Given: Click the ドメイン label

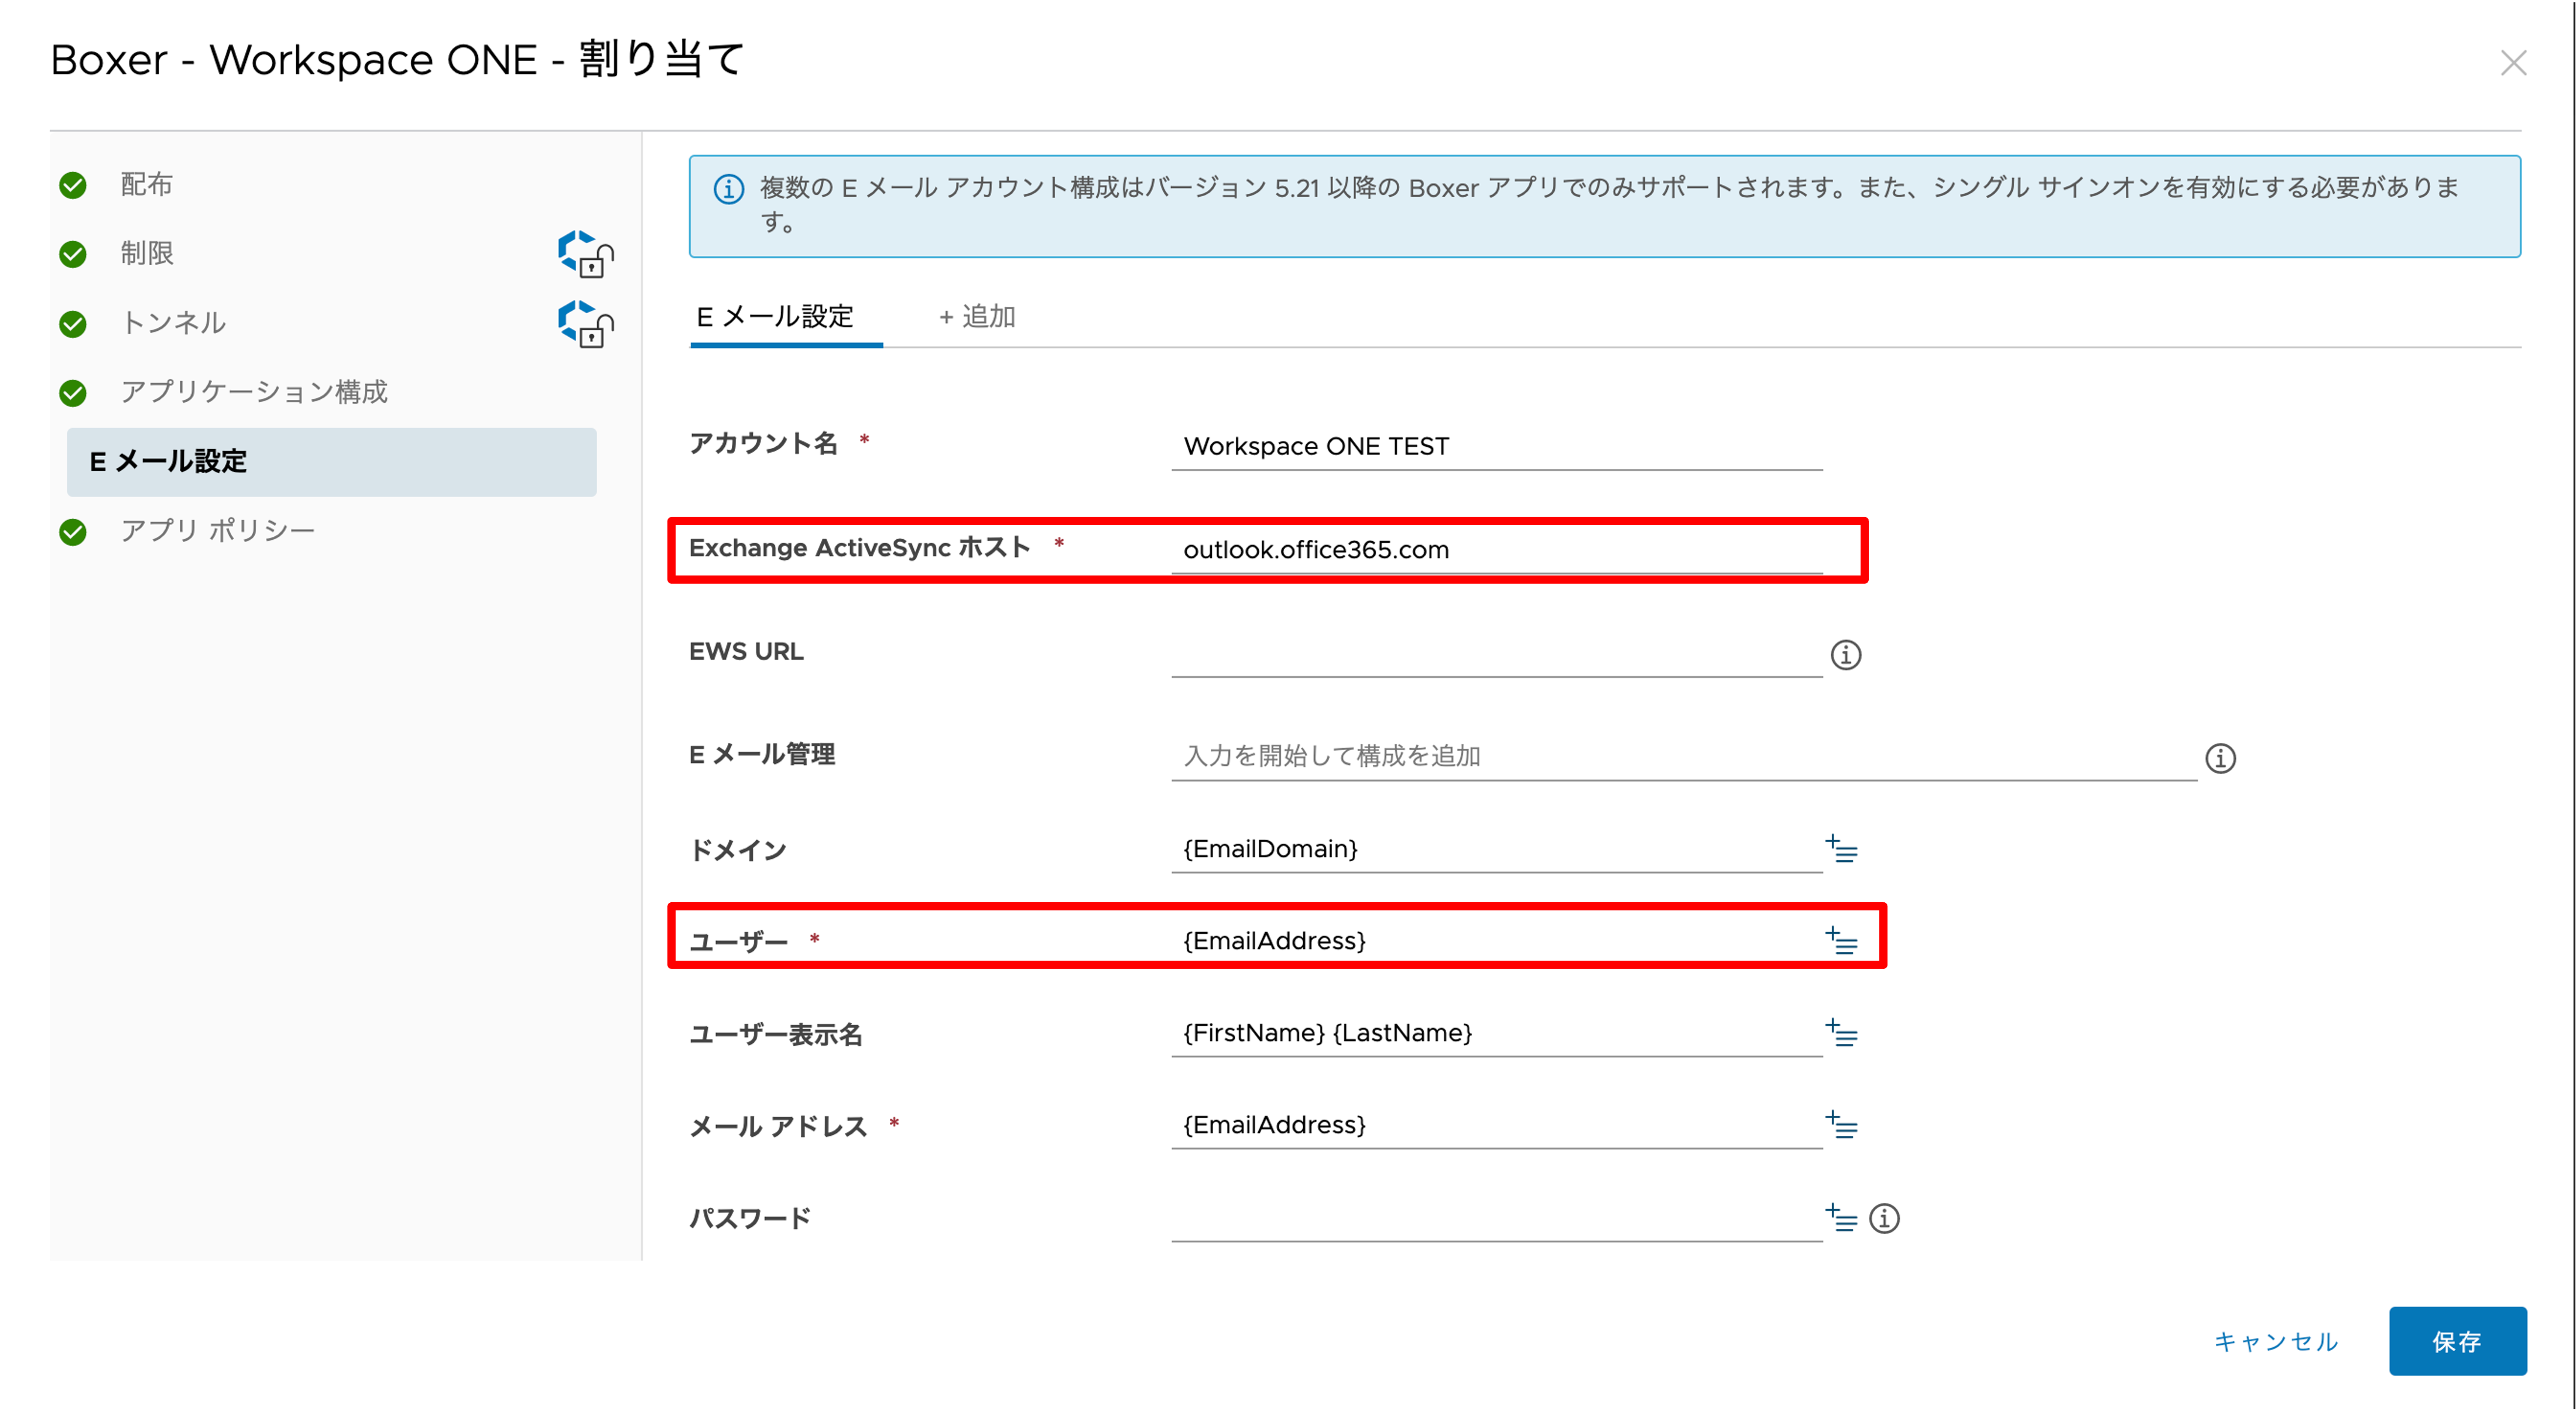Looking at the screenshot, I should 738,851.
